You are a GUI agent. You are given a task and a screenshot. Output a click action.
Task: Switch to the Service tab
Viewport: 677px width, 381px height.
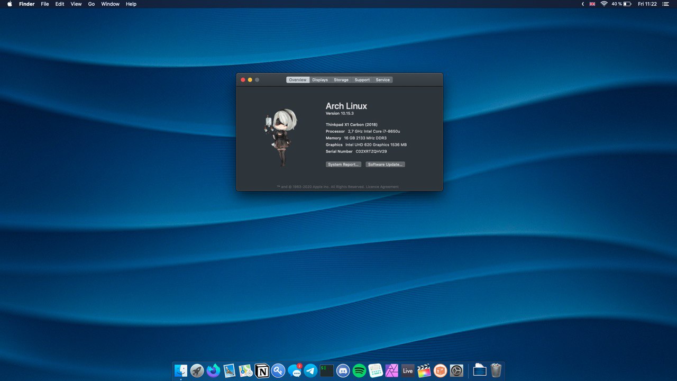(x=383, y=80)
